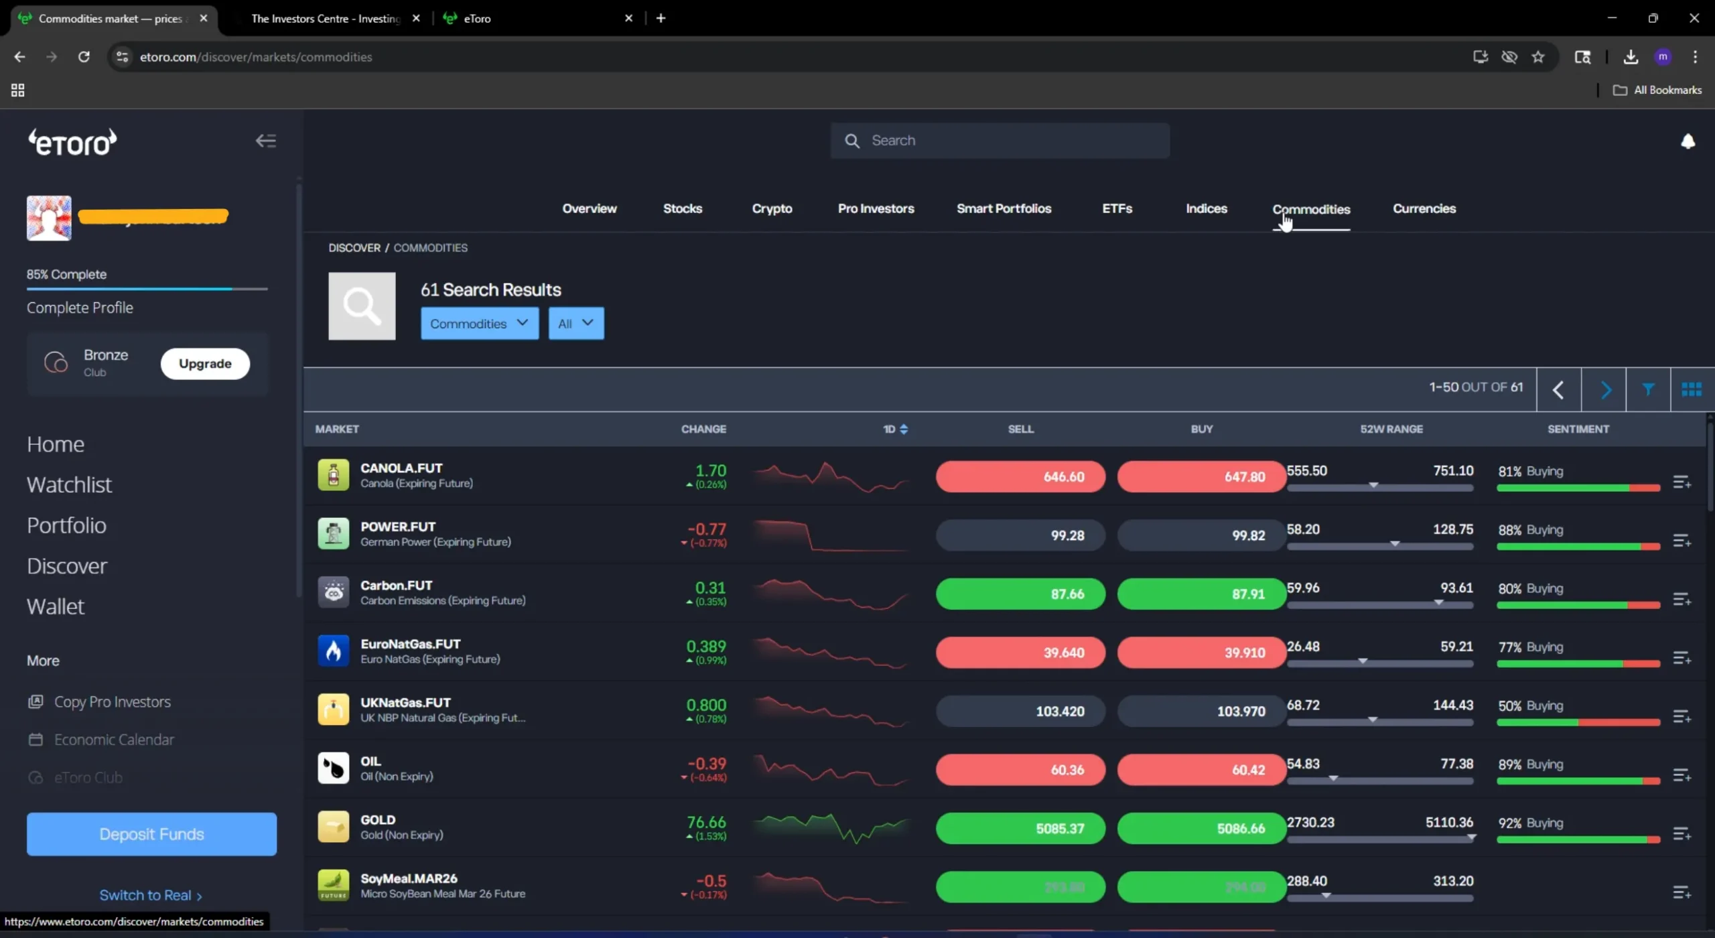The height and width of the screenshot is (938, 1715).
Task: Click GOLD 52-week range bar
Action: pyautogui.click(x=1380, y=839)
